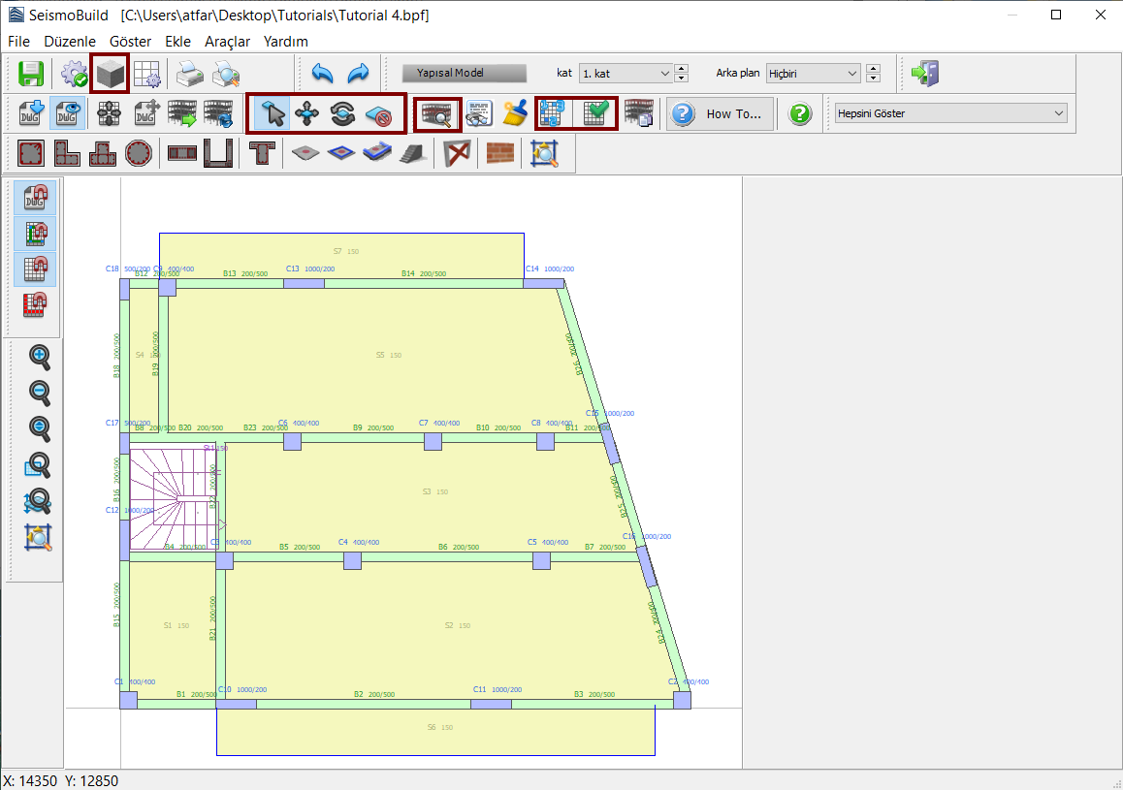Toggle the red grid snap magnet
1123x790 pixels.
(x=36, y=305)
